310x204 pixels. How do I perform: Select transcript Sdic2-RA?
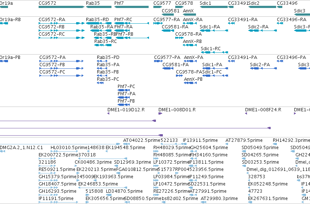tap(258, 27)
